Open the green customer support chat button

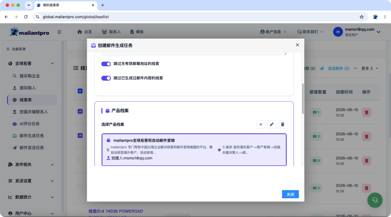click(375, 200)
